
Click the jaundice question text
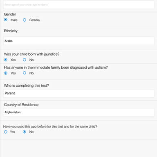(x=31, y=54)
